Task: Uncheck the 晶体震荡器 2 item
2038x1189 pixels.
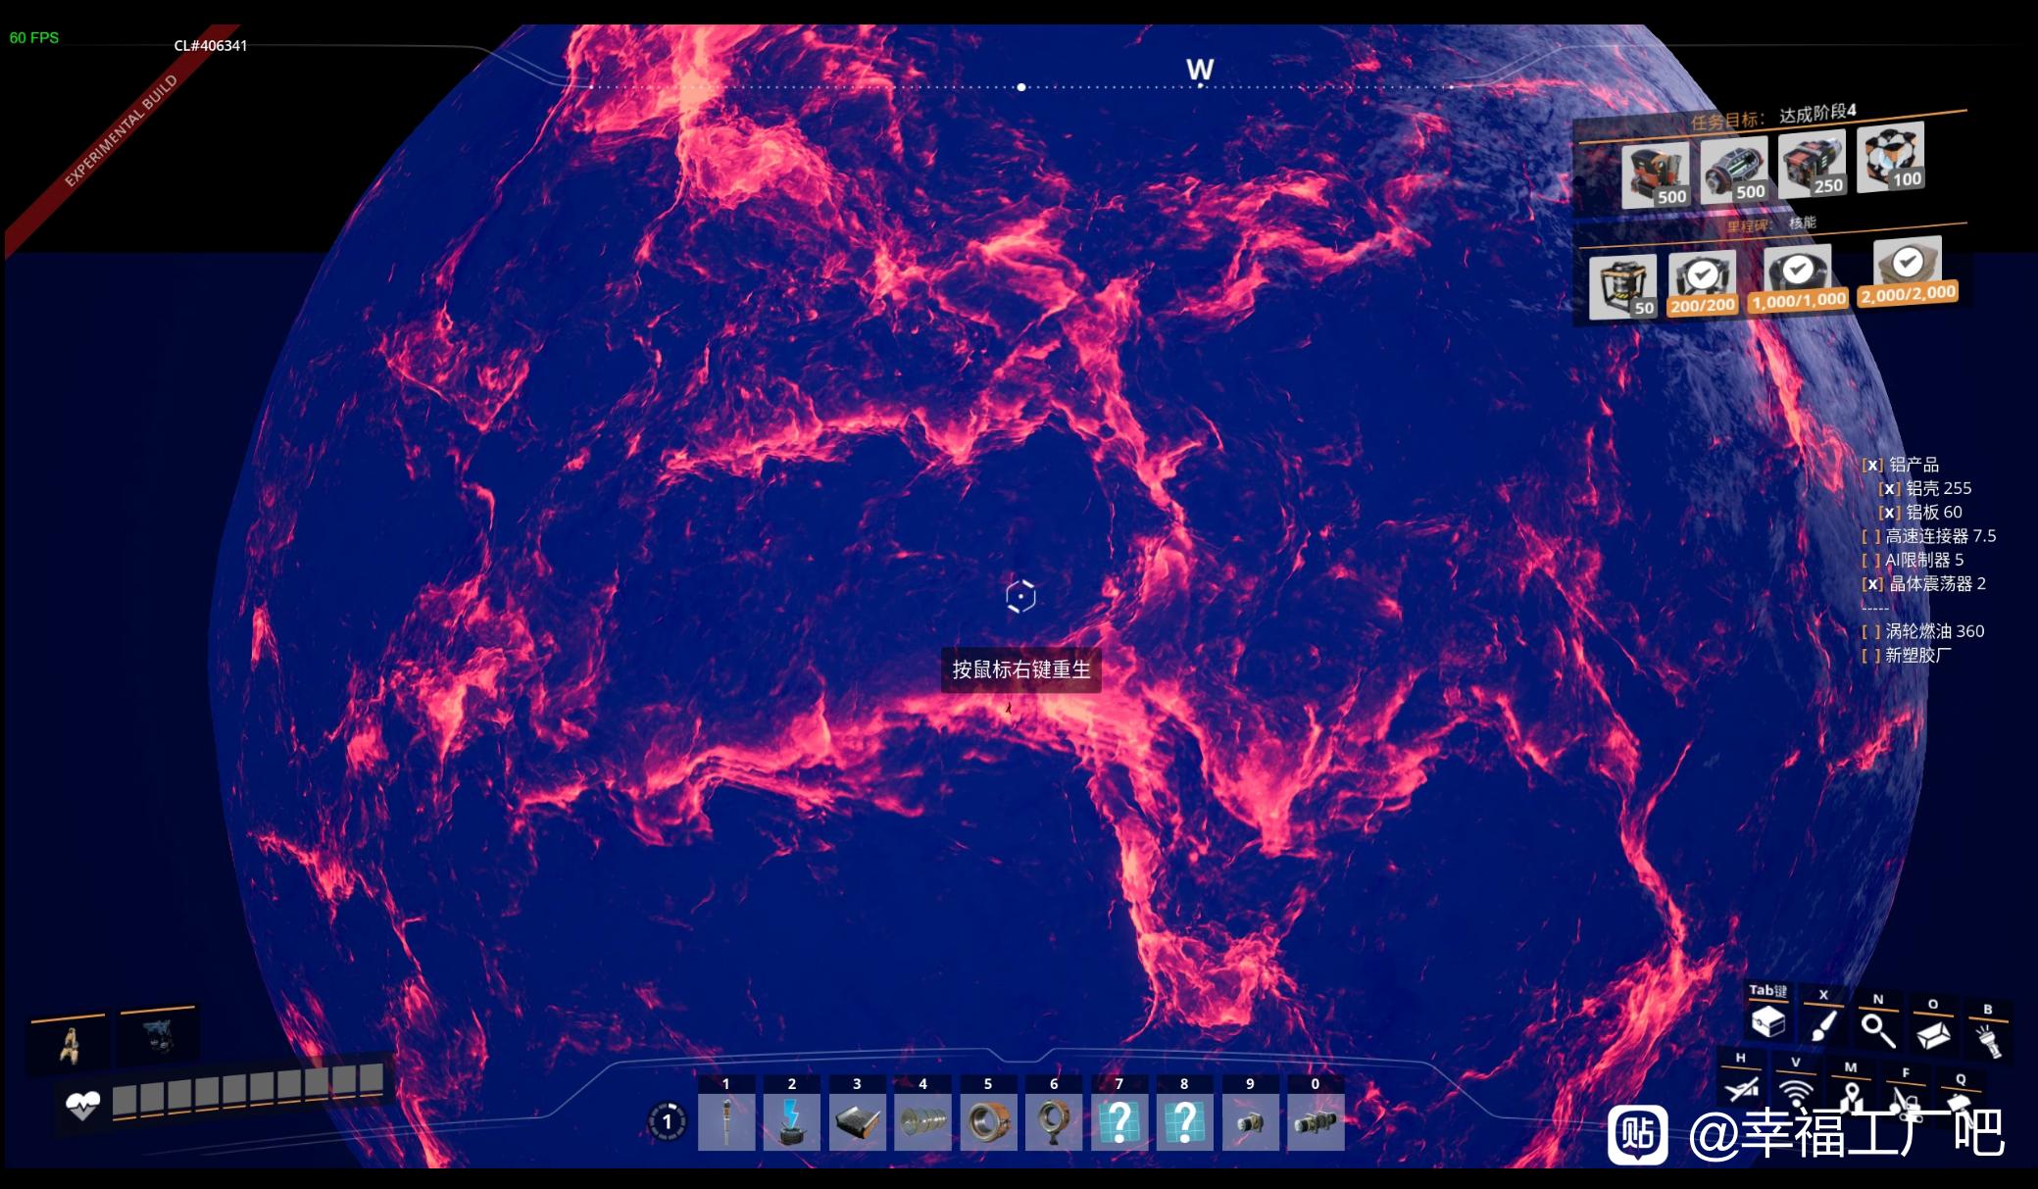Action: [x=1872, y=583]
